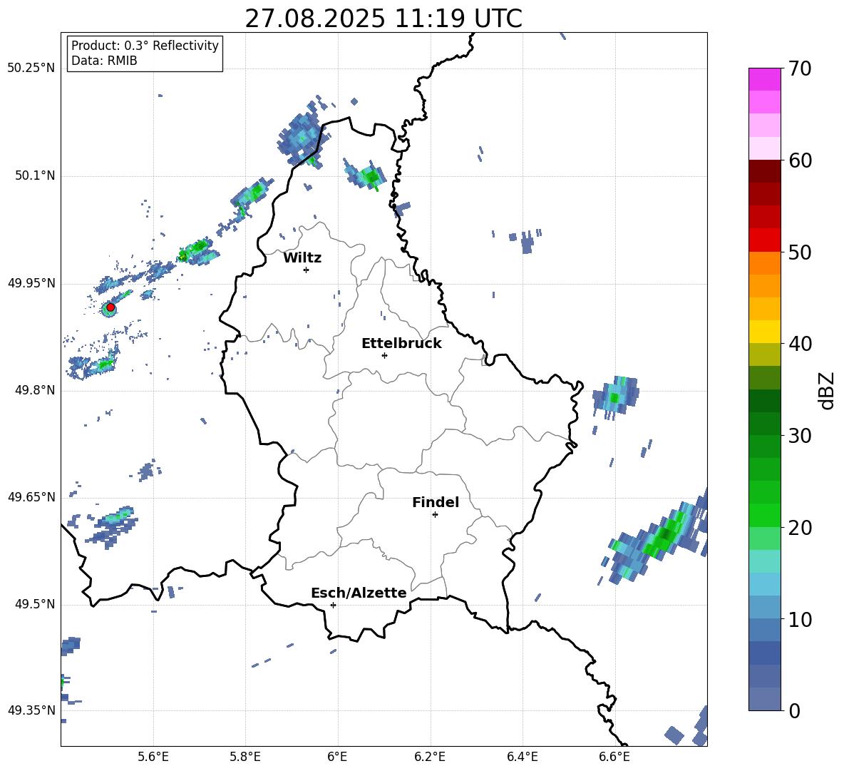Click the 50.25°N latitude label
The image size is (844, 771).
click(31, 68)
